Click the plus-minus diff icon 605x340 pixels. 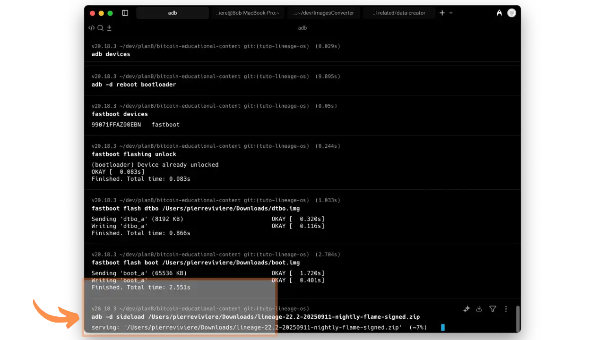[x=109, y=28]
